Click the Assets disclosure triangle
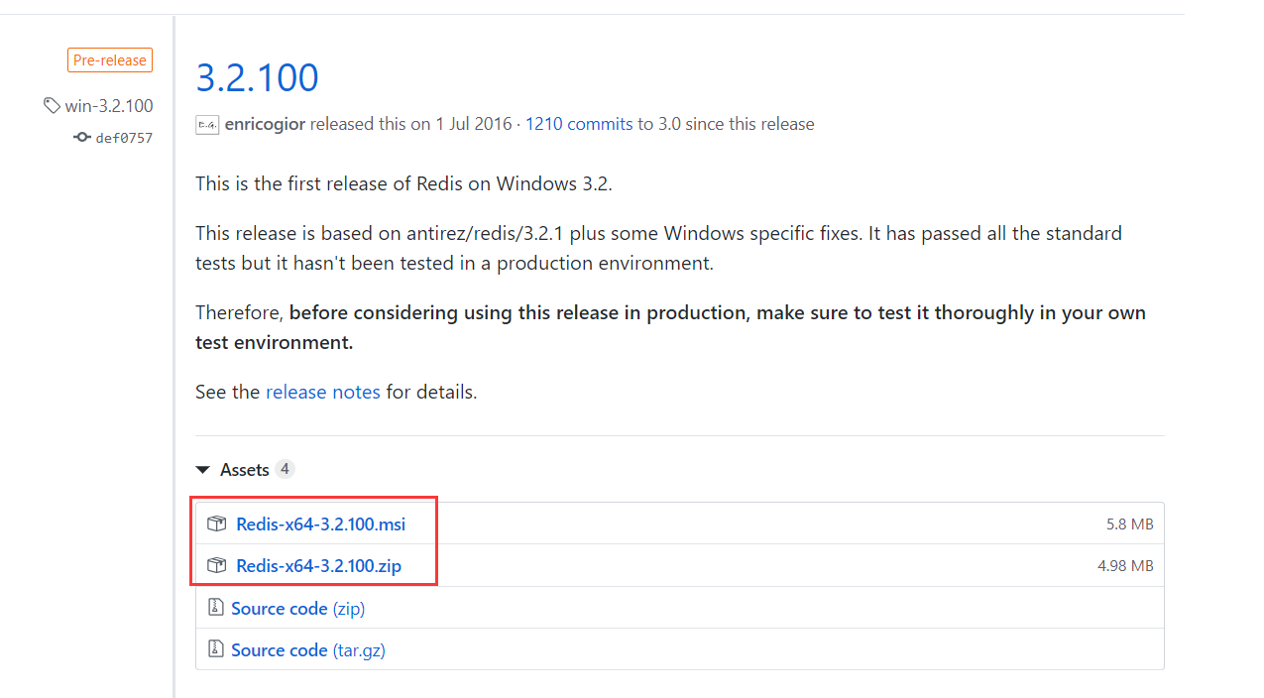Screen dimensions: 1264x698 coord(203,469)
